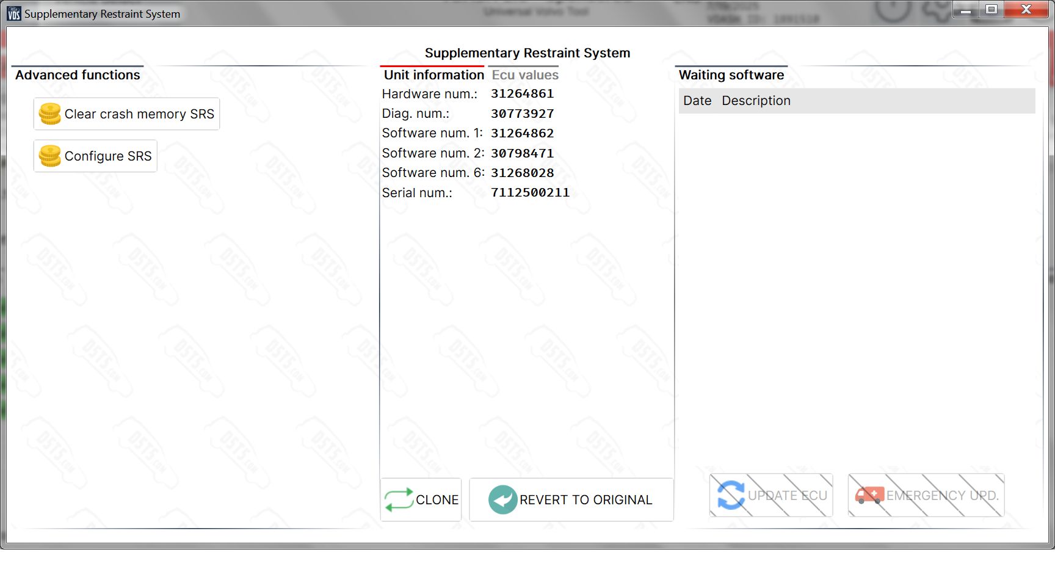Click the Description column header
The image size is (1055, 569).
756,100
